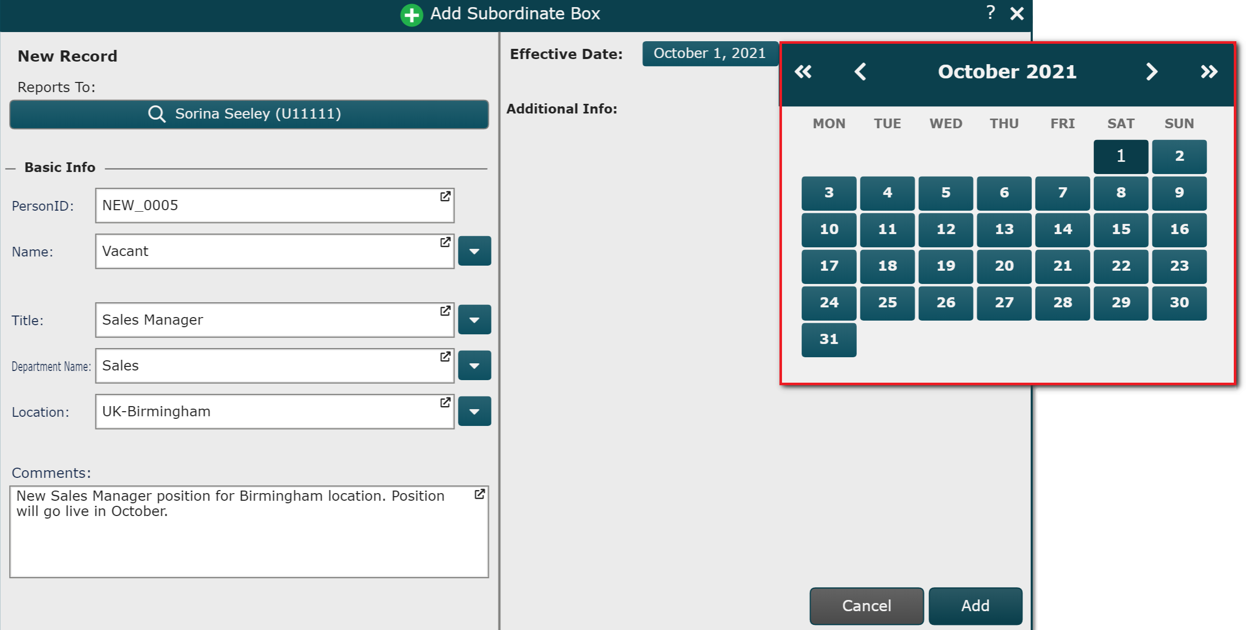Select October 31 in calendar
Image resolution: width=1246 pixels, height=630 pixels.
point(829,339)
